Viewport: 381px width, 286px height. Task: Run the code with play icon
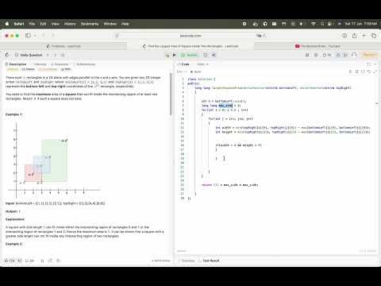point(175,55)
